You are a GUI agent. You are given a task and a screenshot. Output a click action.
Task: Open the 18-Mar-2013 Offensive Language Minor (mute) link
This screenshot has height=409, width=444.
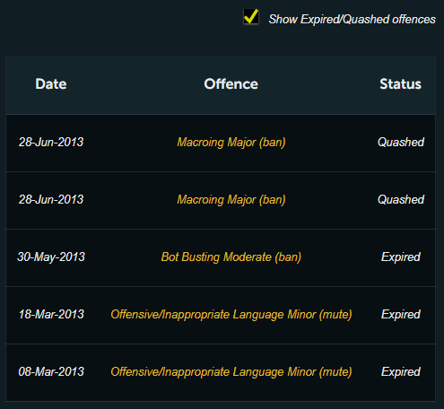pos(231,315)
